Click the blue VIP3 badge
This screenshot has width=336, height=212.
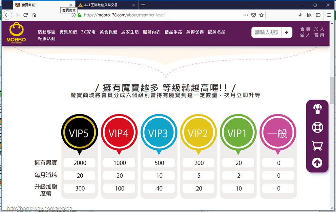(159, 133)
